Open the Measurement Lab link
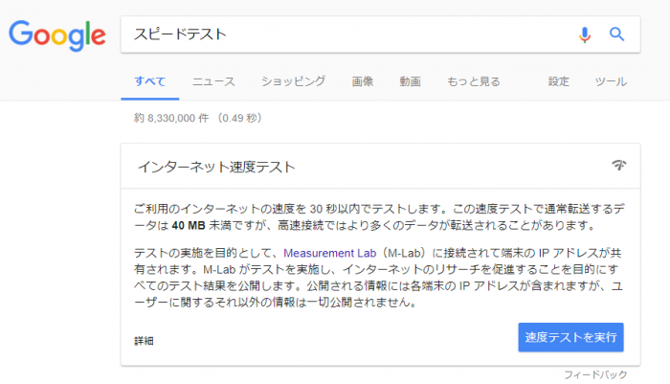This screenshot has width=670, height=384. tap(330, 253)
